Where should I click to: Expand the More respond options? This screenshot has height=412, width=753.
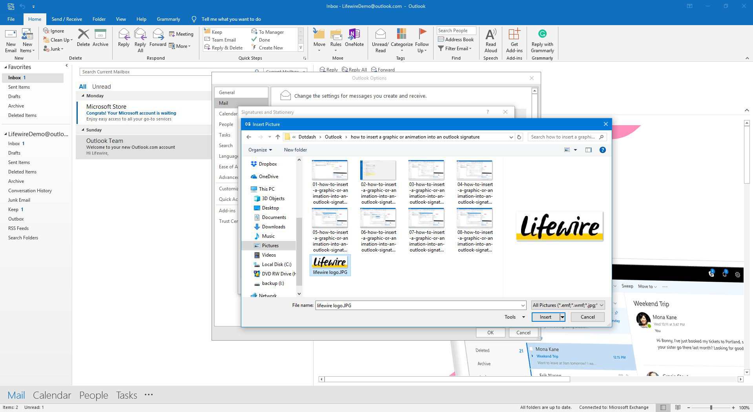[180, 46]
